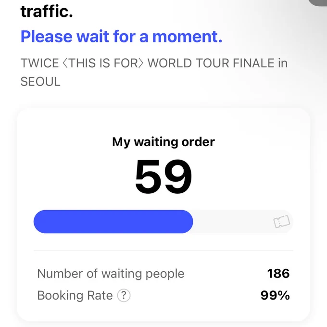
Task: Click the waiting order number 59
Action: pyautogui.click(x=163, y=176)
